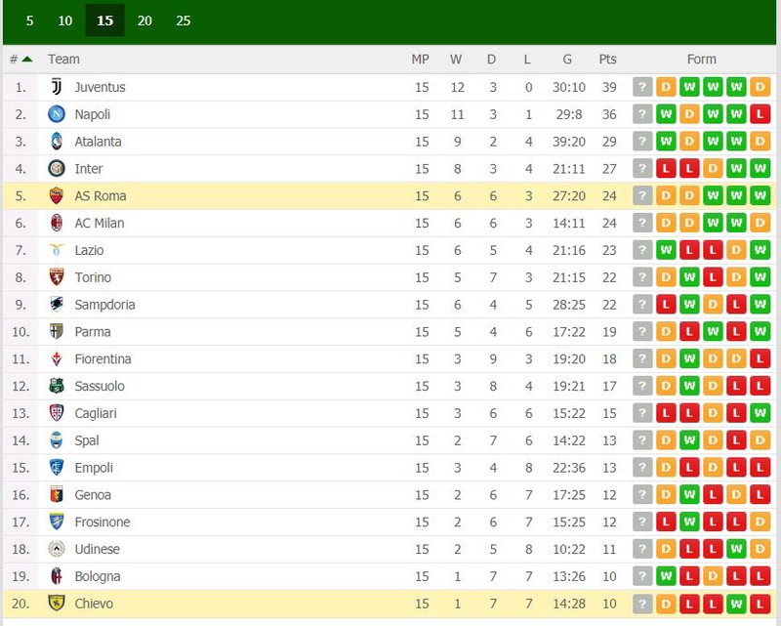Screen dimensions: 781x626
Task: Open the Atalanta team link
Action: [x=99, y=142]
